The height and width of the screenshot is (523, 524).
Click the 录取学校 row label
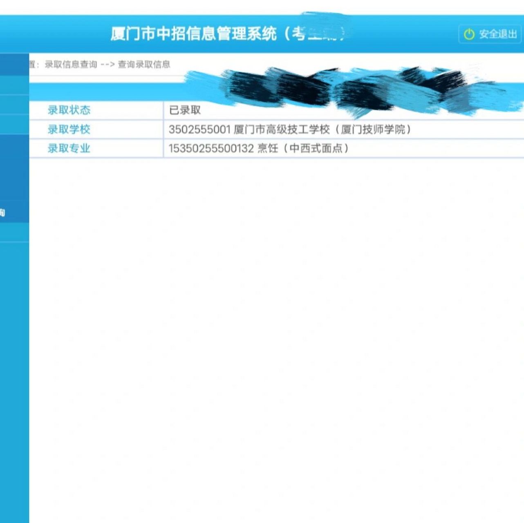(x=69, y=129)
